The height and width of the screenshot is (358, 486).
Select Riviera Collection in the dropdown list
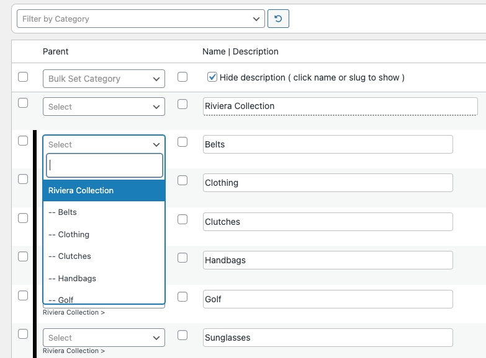(x=104, y=190)
